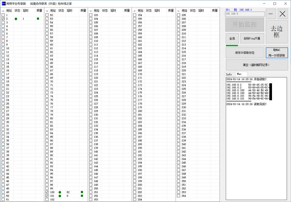Select the checkbox for address 154
Screen dimensions: 291x202
(x=135, y=15)
